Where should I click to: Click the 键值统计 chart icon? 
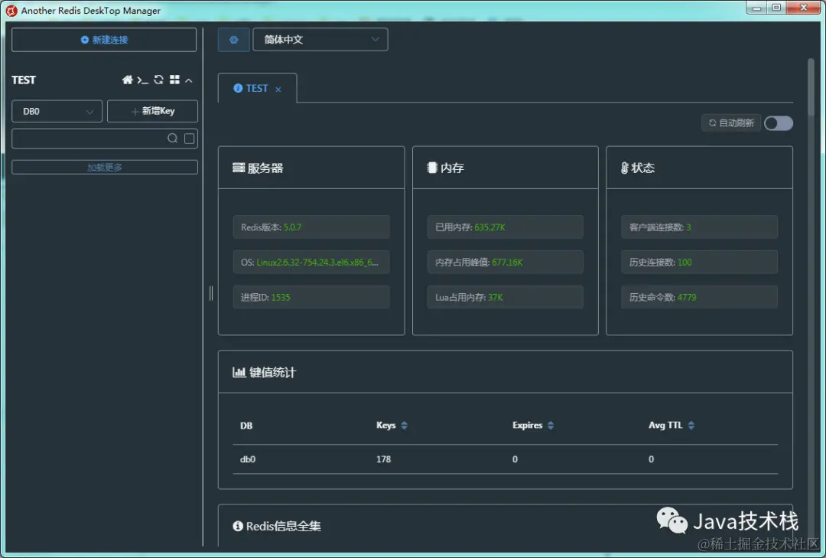pos(239,372)
